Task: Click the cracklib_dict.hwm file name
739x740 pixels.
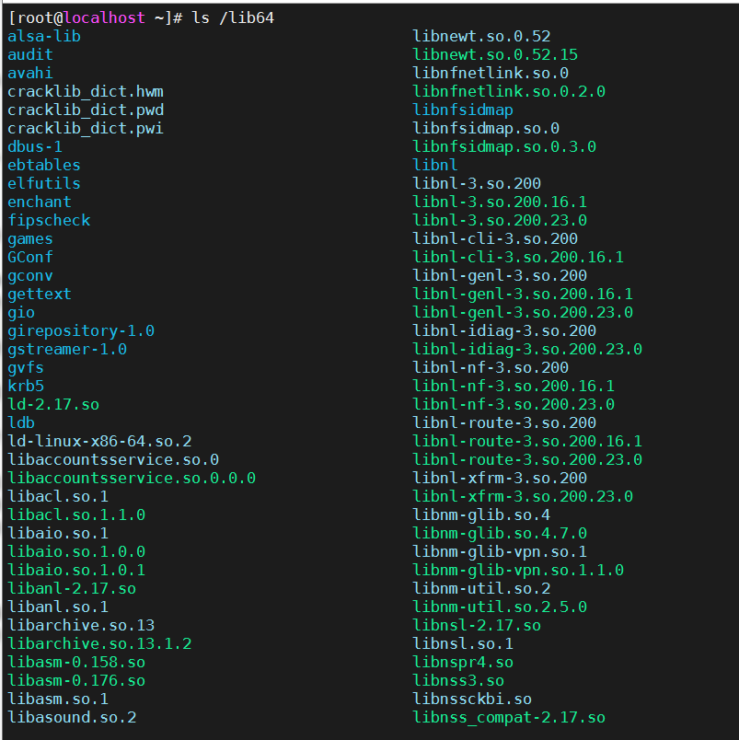Action: click(86, 91)
